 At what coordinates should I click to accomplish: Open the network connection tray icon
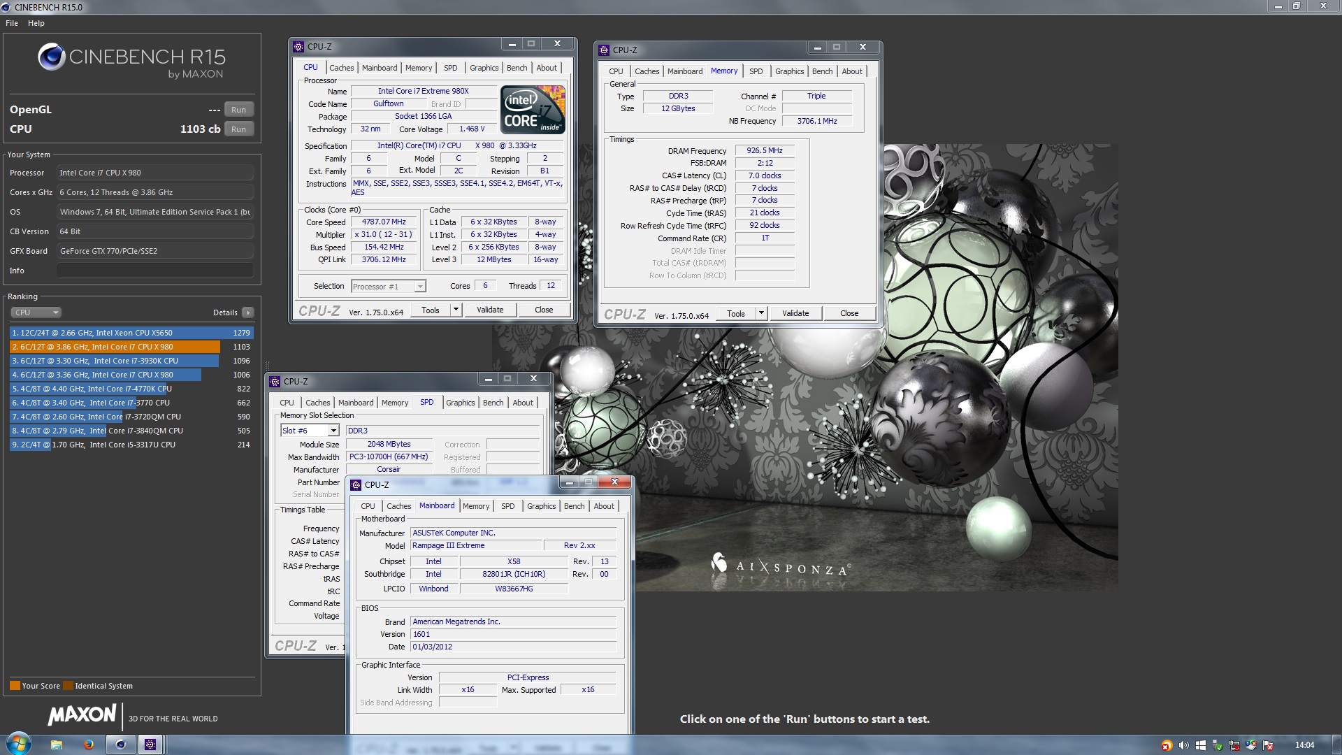click(x=1234, y=745)
